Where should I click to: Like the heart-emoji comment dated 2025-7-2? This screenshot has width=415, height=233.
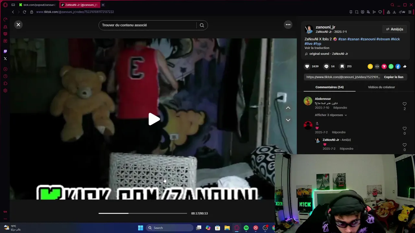(x=404, y=129)
